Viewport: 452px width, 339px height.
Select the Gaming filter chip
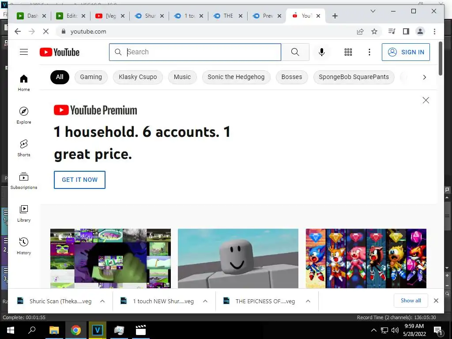pos(91,77)
